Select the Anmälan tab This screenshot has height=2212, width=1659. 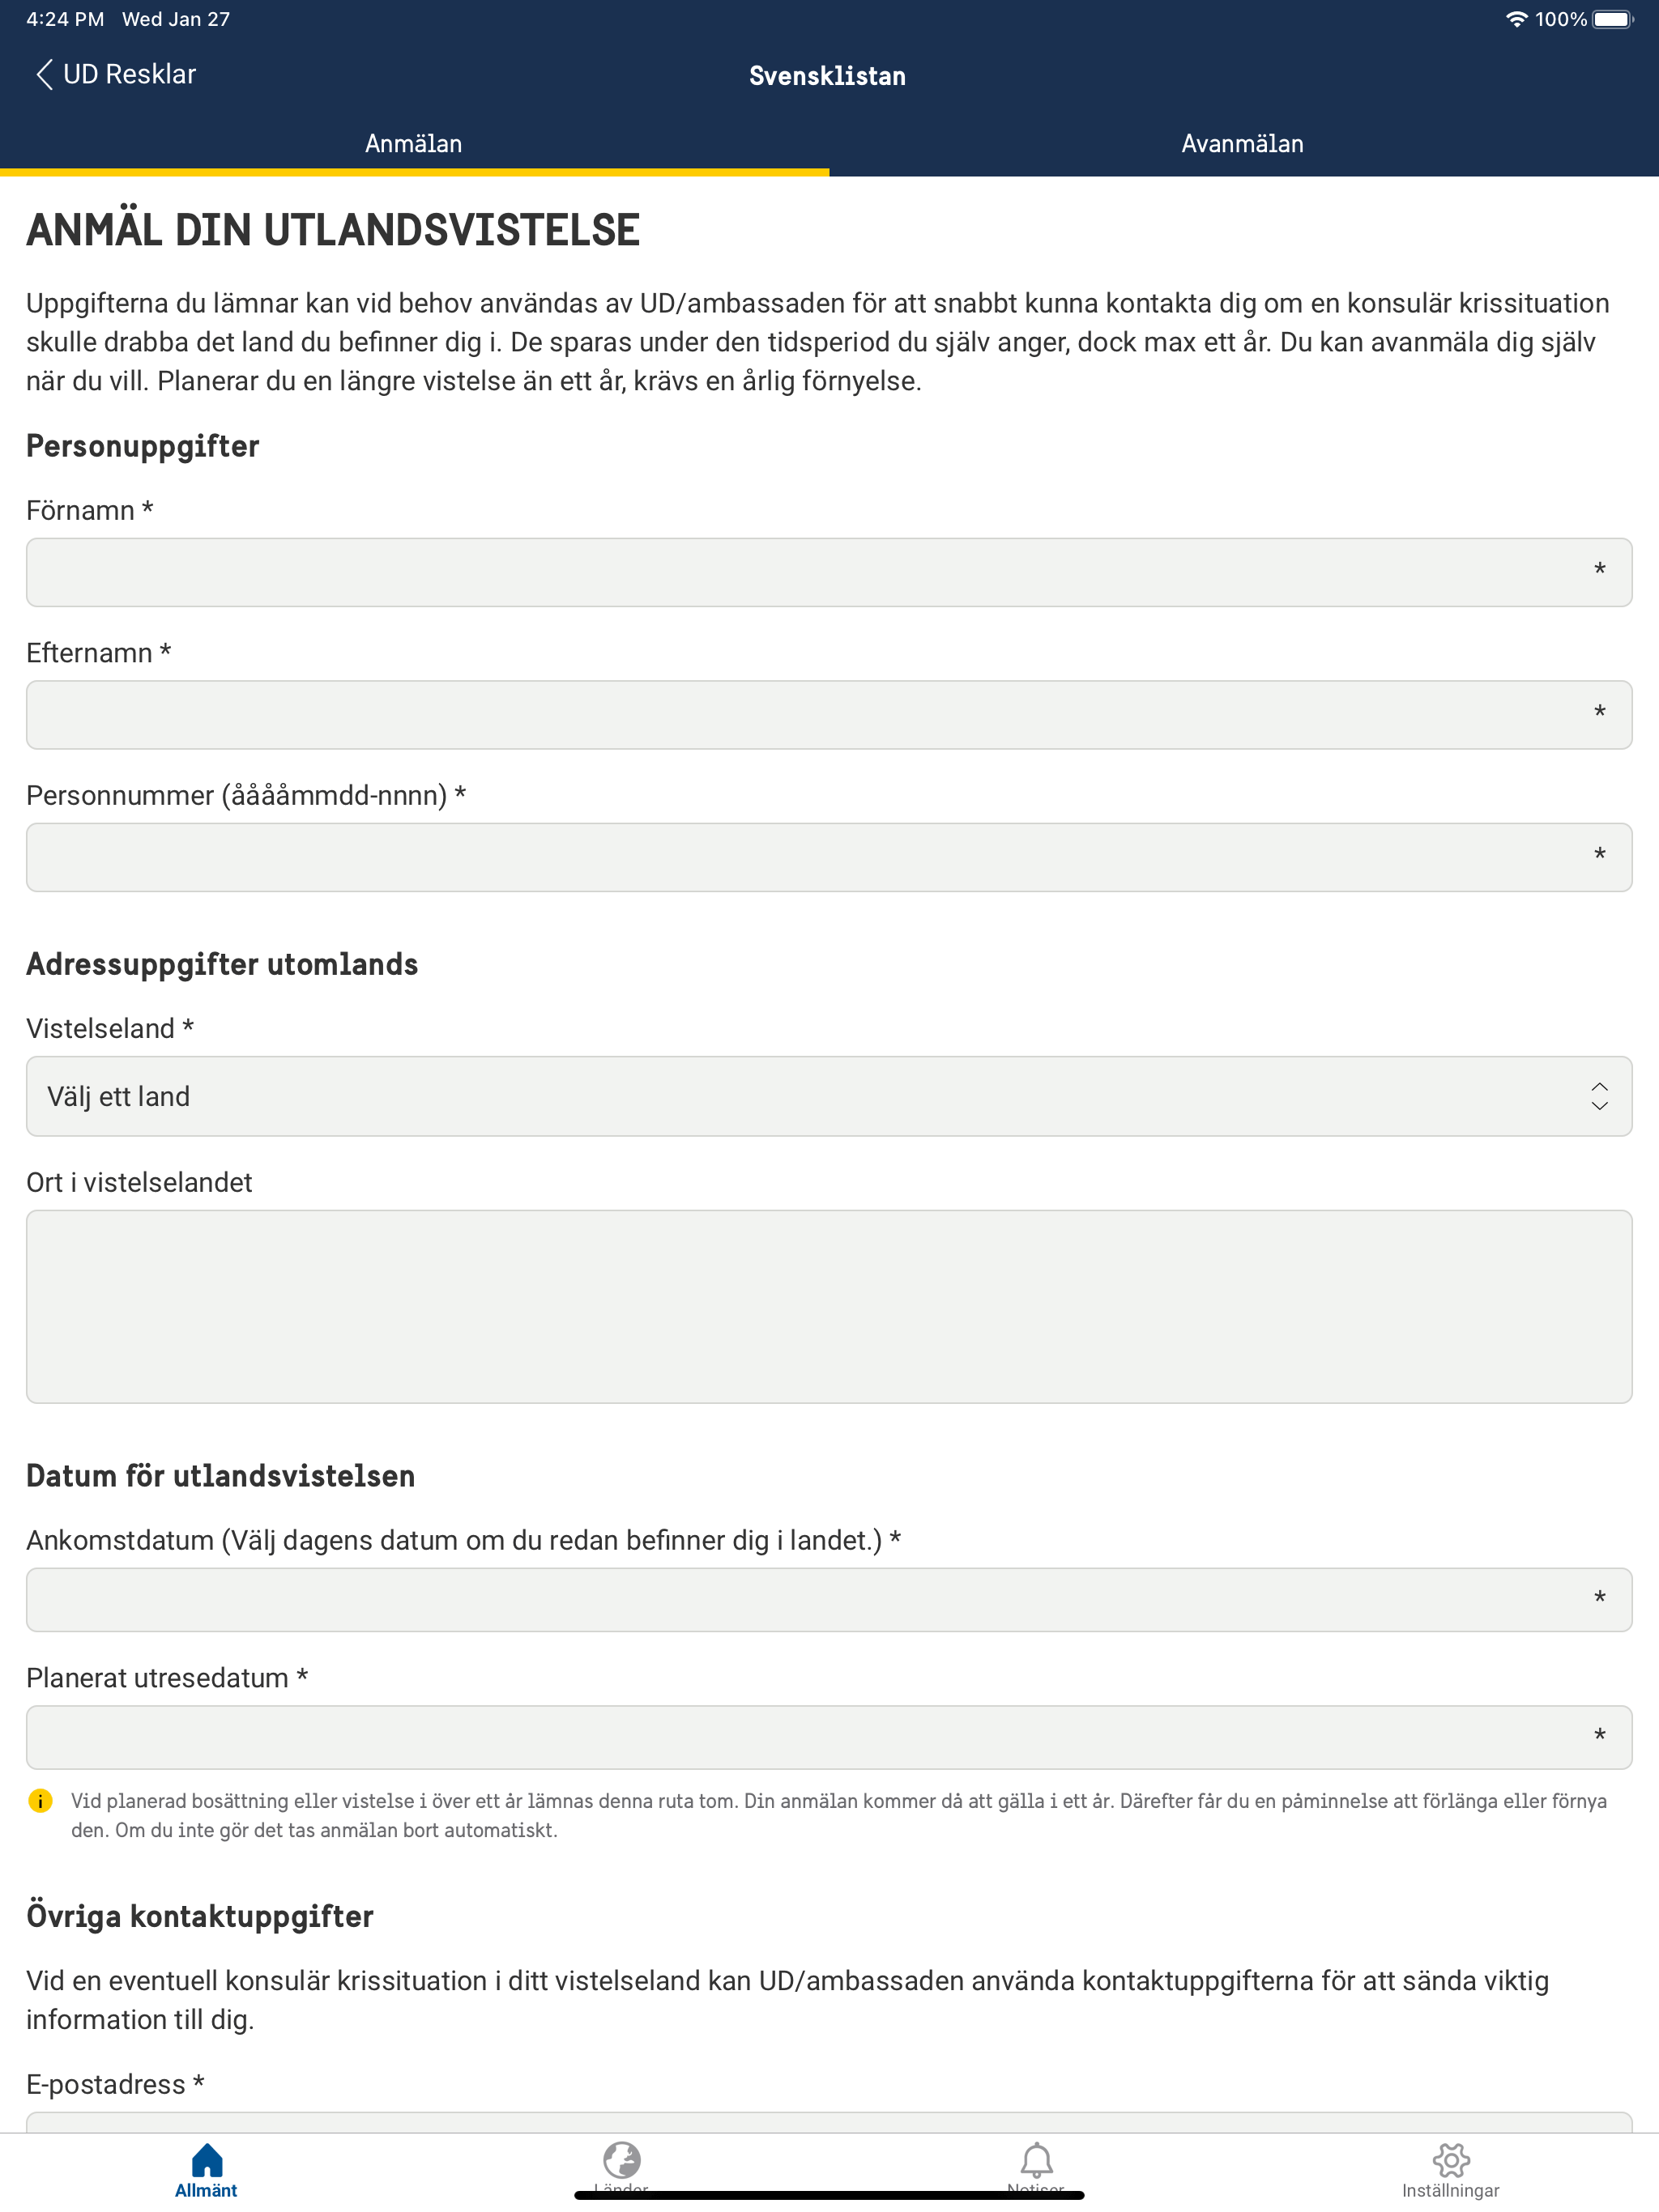(413, 143)
